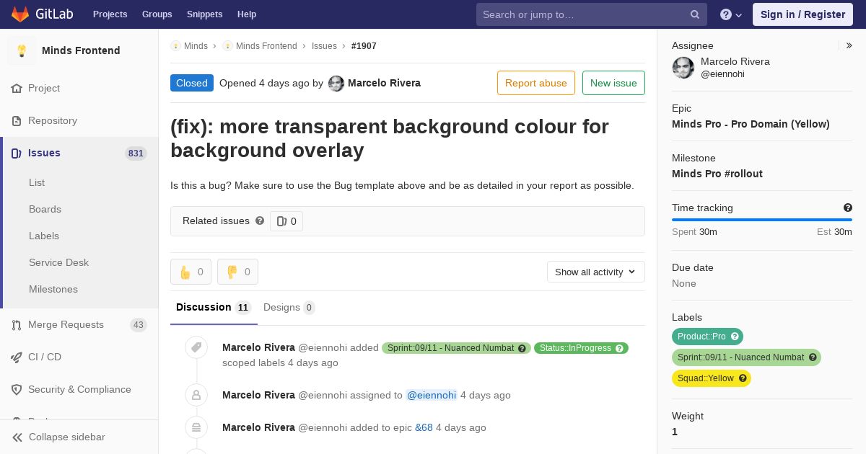
Task: Click the GitLab fox logo
Action: pyautogui.click(x=20, y=14)
